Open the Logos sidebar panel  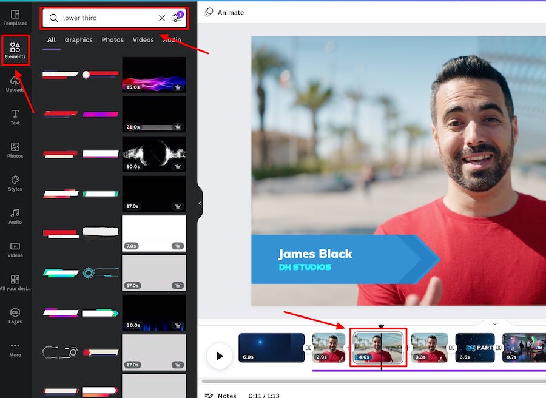click(15, 315)
